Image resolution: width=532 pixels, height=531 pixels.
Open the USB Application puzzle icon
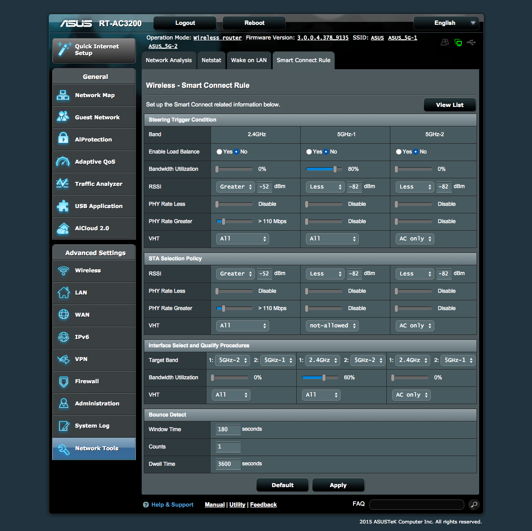(x=63, y=206)
